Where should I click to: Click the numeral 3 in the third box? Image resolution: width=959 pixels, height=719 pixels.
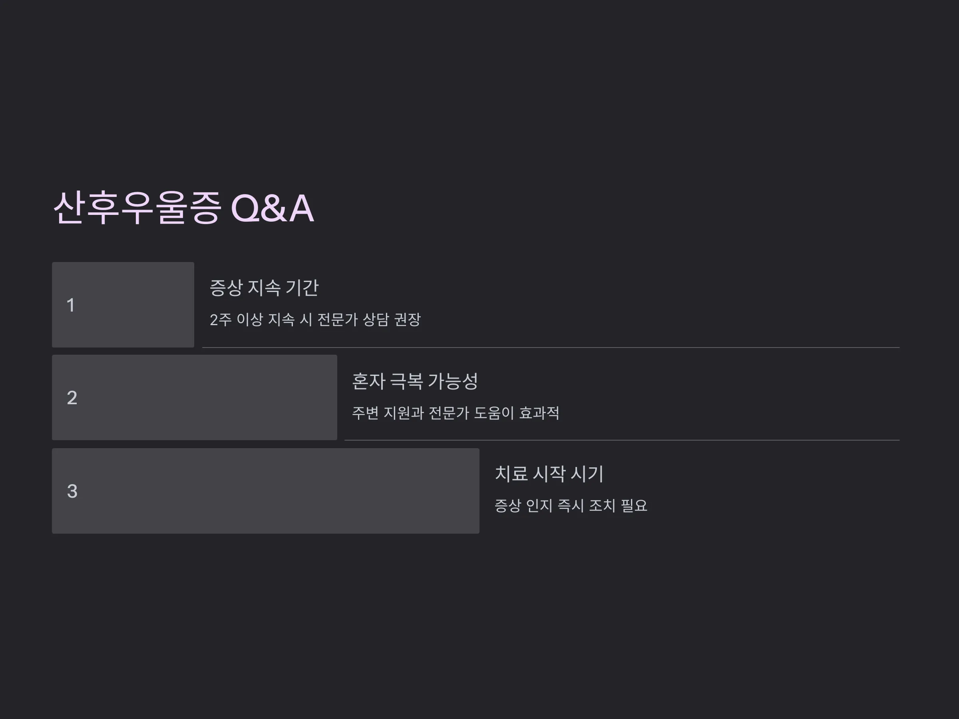point(72,491)
